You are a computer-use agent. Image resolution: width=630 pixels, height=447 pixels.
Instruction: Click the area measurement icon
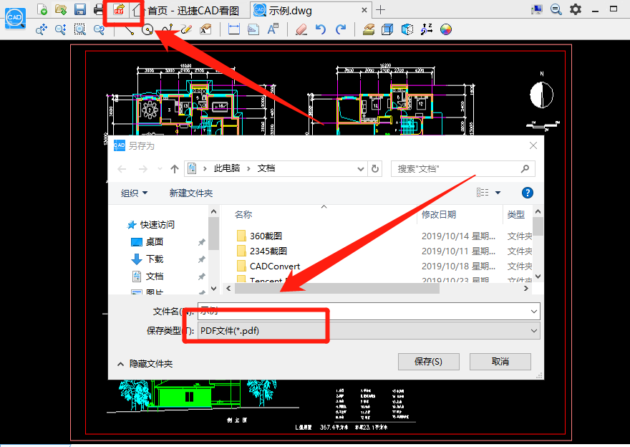pyautogui.click(x=253, y=29)
